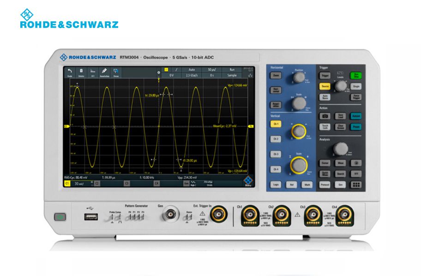This screenshot has height=276, width=421.
Task: Open the Run status field in the top bar
Action: tap(232, 69)
